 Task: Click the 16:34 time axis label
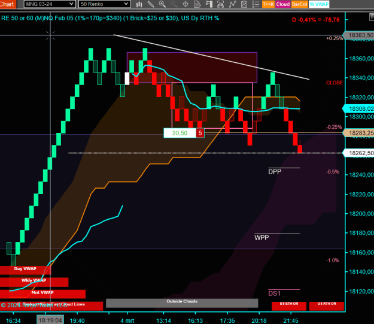(x=13, y=320)
